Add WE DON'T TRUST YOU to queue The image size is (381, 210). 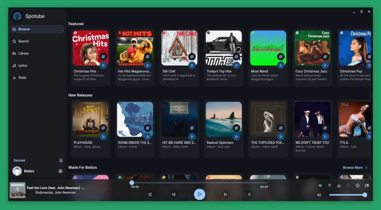[325, 128]
